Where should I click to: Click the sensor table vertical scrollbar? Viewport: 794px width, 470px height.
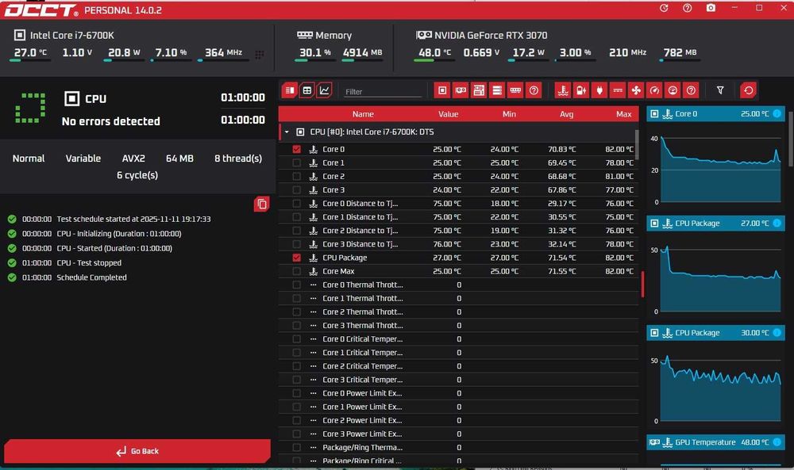[x=637, y=144]
